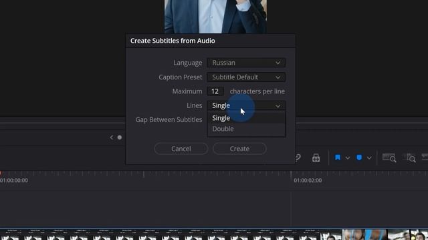This screenshot has width=428, height=240.
Task: Toggle the position lock icon in toolbar
Action: click(316, 157)
